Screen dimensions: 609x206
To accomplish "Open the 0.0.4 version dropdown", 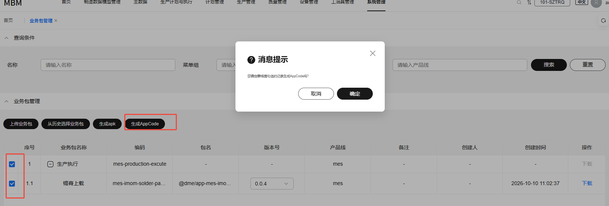I will 272,184.
